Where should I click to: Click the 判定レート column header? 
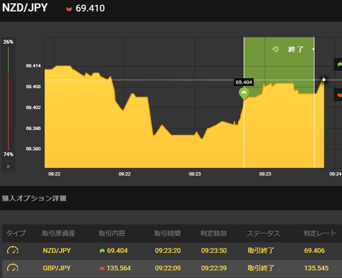click(x=320, y=233)
